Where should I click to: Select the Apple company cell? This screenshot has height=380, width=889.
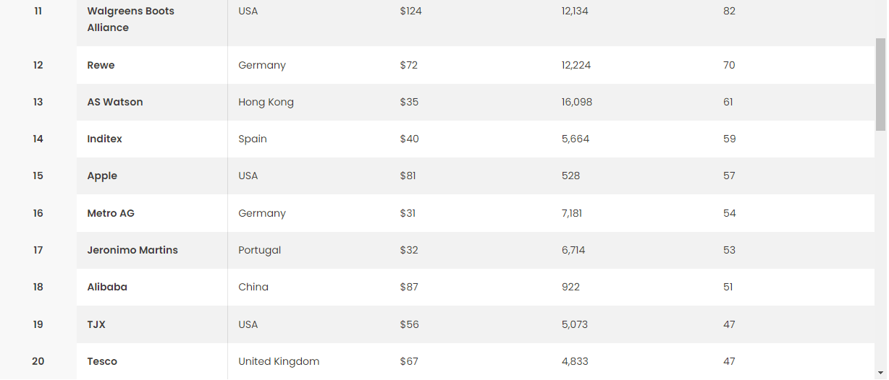[102, 176]
